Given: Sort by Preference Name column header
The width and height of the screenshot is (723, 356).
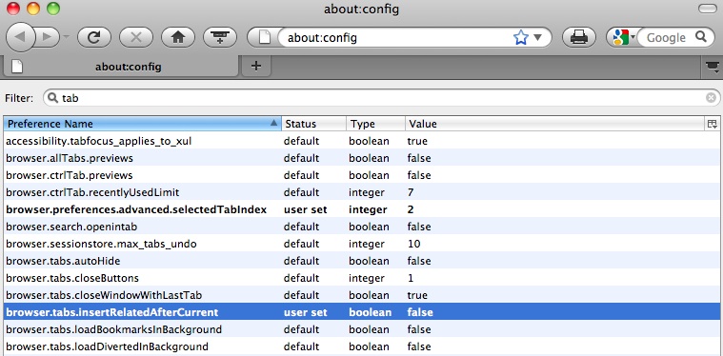Looking at the screenshot, I should [x=143, y=124].
